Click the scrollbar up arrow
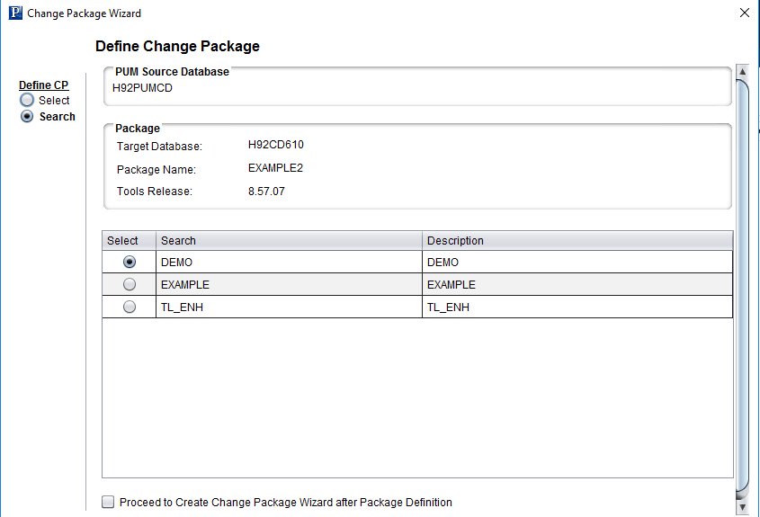Viewport: 760px width, 517px height. click(x=742, y=72)
